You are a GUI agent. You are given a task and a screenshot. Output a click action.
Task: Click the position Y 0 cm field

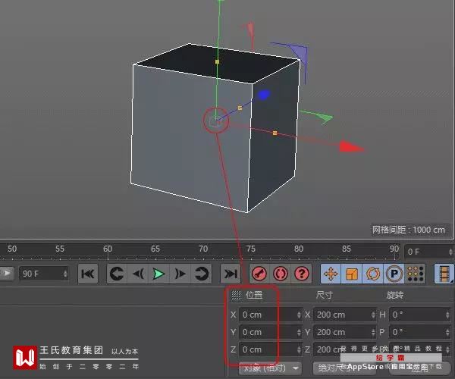tap(271, 332)
